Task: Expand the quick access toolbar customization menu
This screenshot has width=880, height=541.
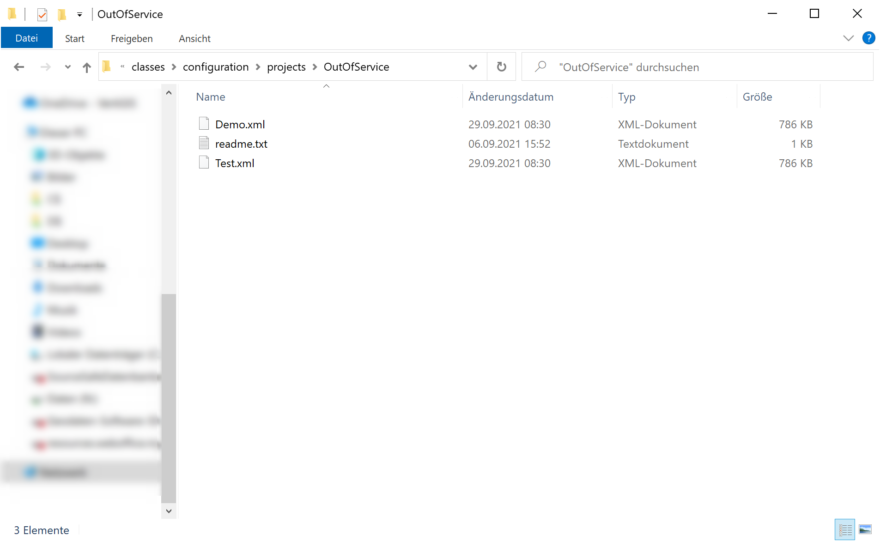Action: (79, 14)
